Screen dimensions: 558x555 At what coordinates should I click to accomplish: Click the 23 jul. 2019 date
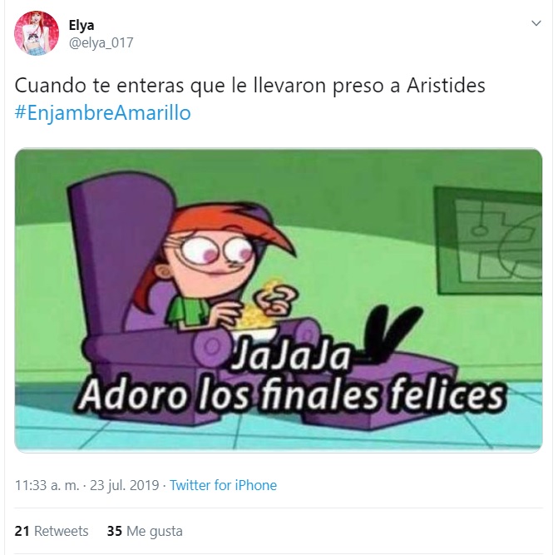click(124, 485)
